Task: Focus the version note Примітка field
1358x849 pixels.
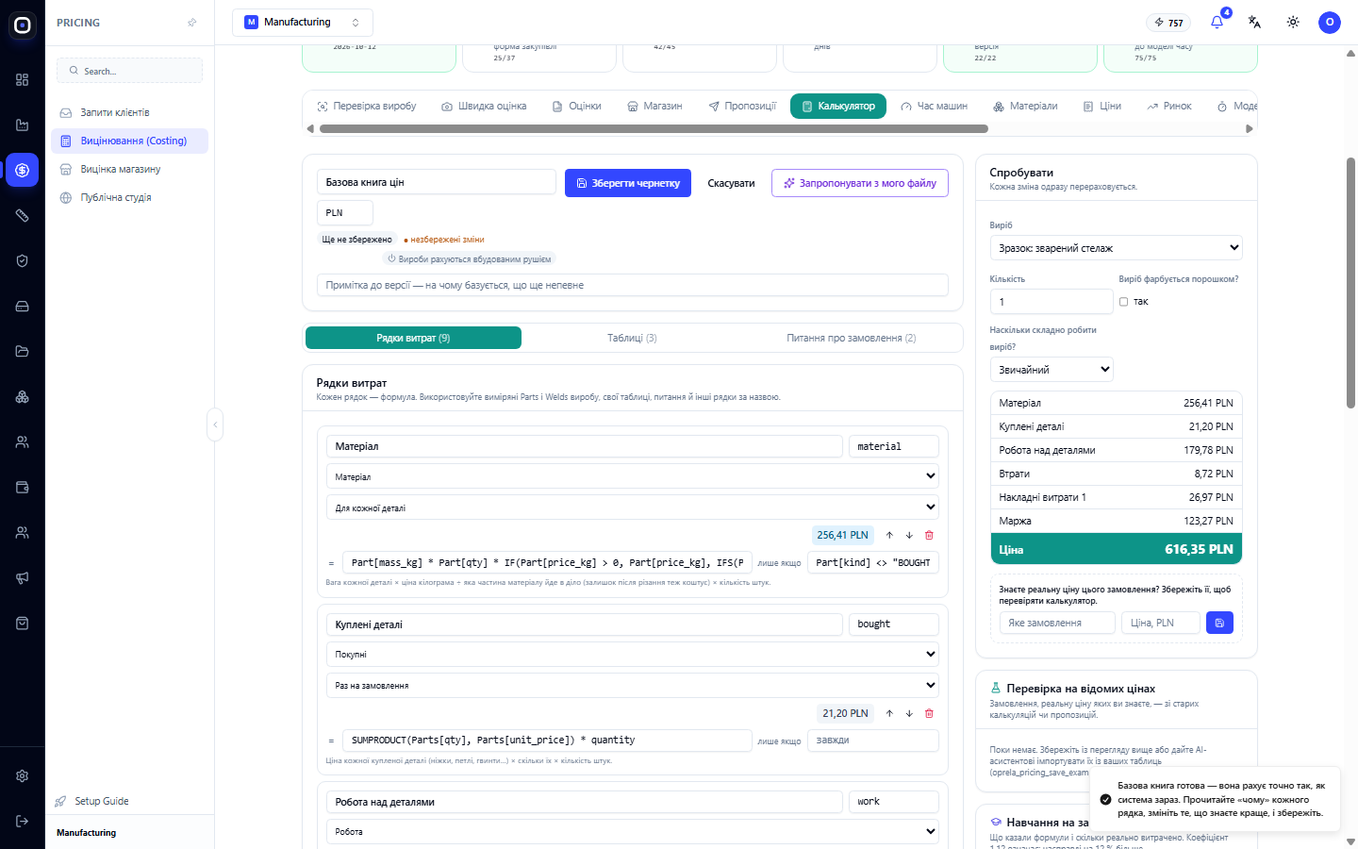Action: tap(633, 285)
